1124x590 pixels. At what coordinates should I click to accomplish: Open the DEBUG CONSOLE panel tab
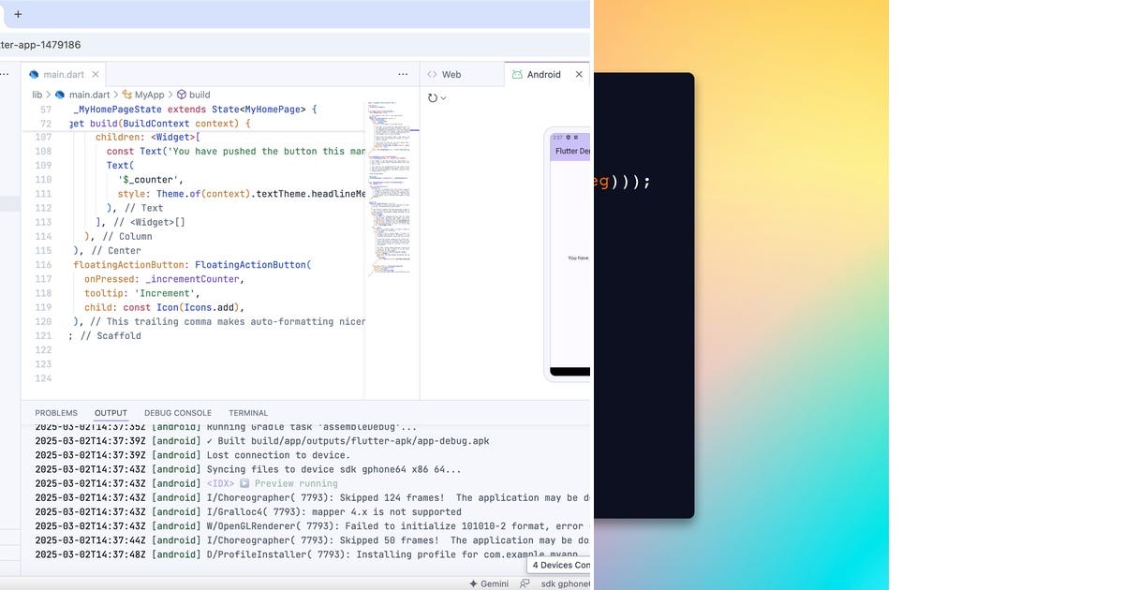click(x=178, y=413)
